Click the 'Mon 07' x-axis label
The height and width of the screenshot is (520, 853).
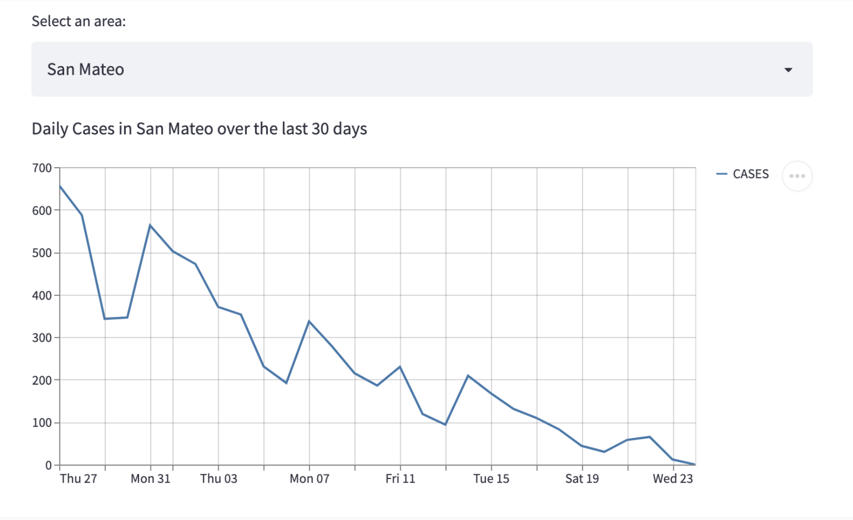pyautogui.click(x=309, y=478)
